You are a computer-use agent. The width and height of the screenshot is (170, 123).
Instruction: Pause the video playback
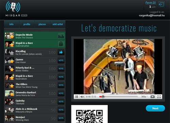(x=77, y=97)
